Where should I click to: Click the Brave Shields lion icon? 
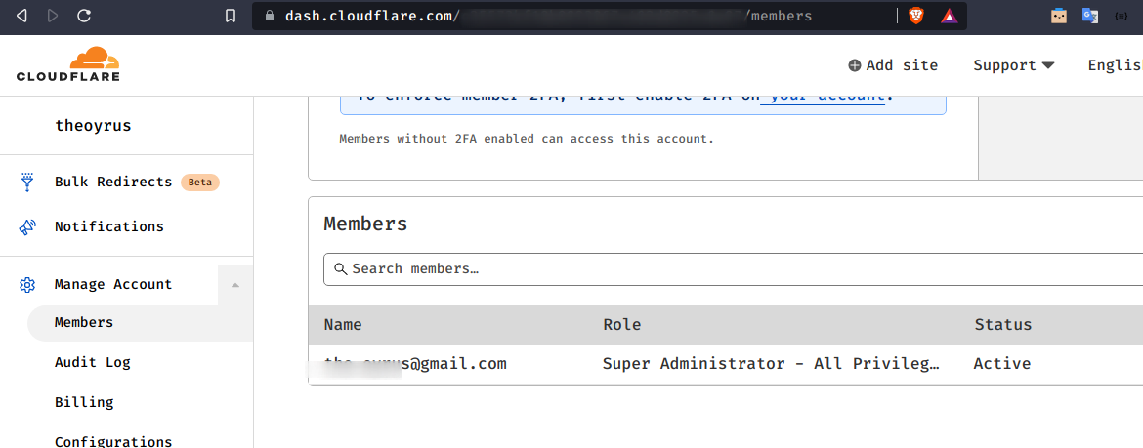(915, 16)
